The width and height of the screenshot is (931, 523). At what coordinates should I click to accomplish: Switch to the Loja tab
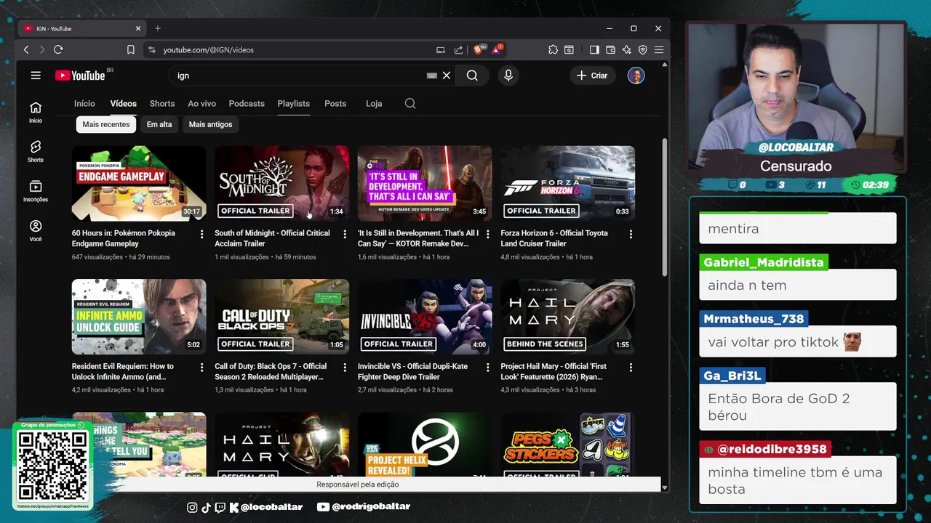(374, 103)
